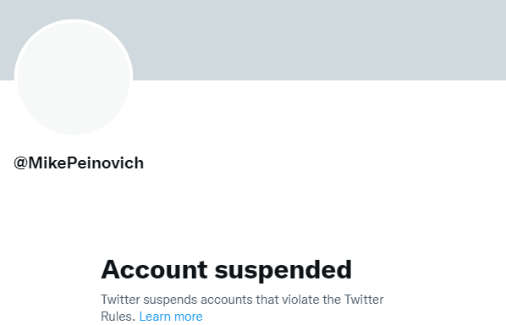Screen dimensions: 506x325
Task: Click the blank circular profile avatar
Action: coord(74,77)
